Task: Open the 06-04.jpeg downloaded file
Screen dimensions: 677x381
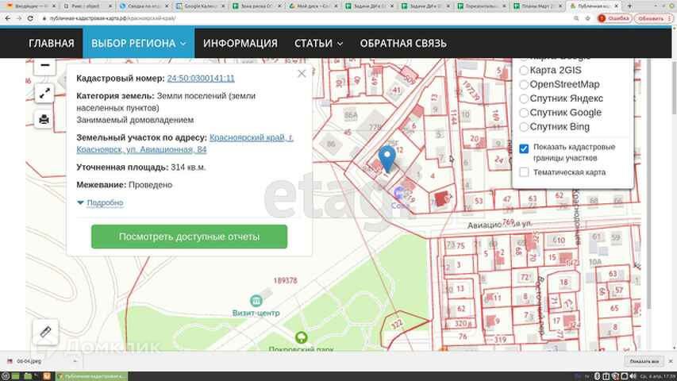Action: point(29,361)
